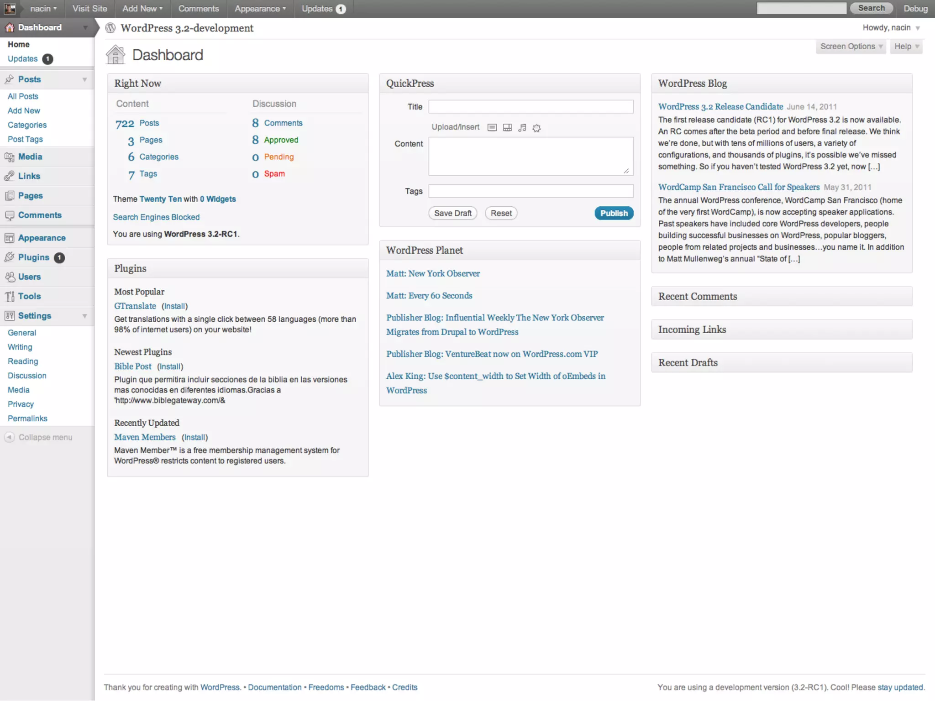The image size is (935, 701).
Task: Click the Add an Image upload icon
Action: (492, 128)
